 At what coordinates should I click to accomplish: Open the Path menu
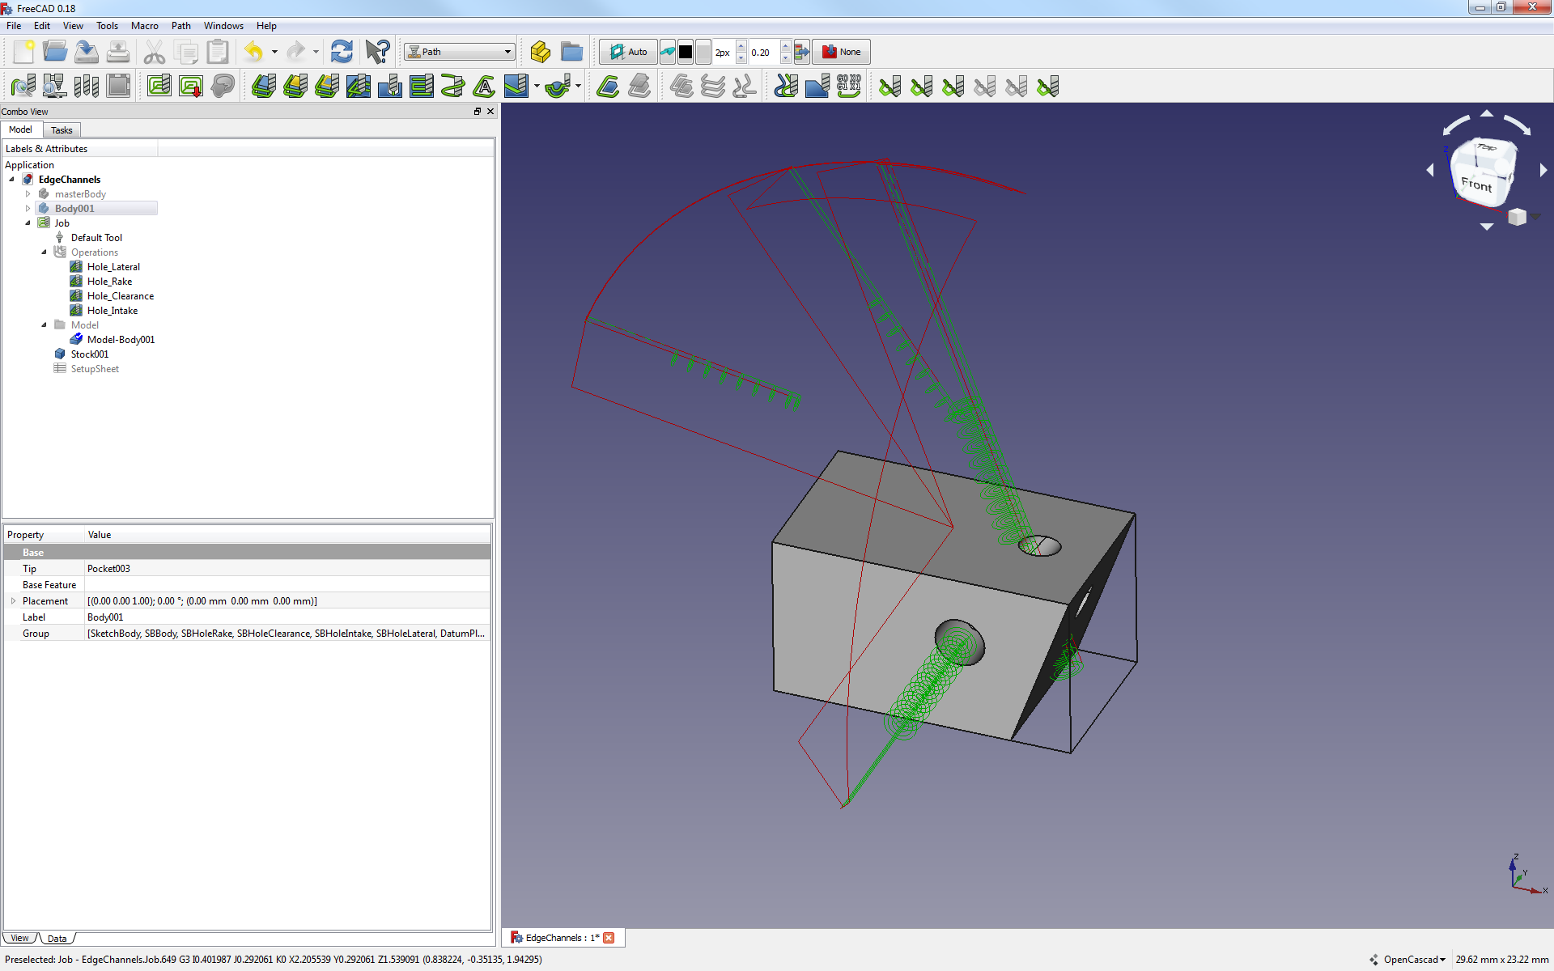(181, 26)
